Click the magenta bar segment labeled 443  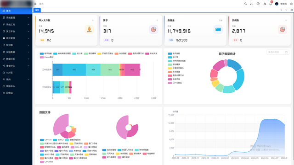(132, 69)
